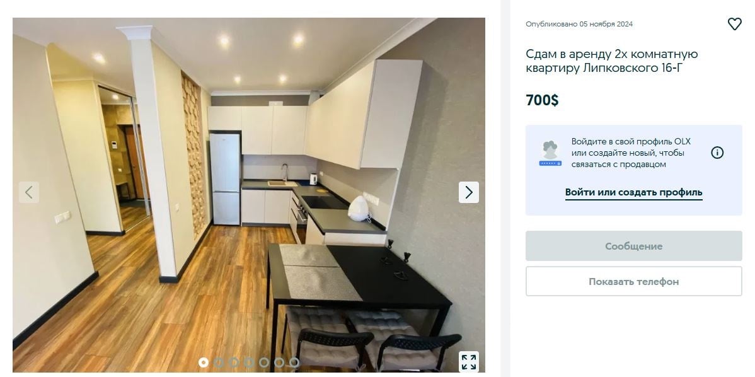Show the next apartment photo
755x377 pixels.
[x=468, y=192]
